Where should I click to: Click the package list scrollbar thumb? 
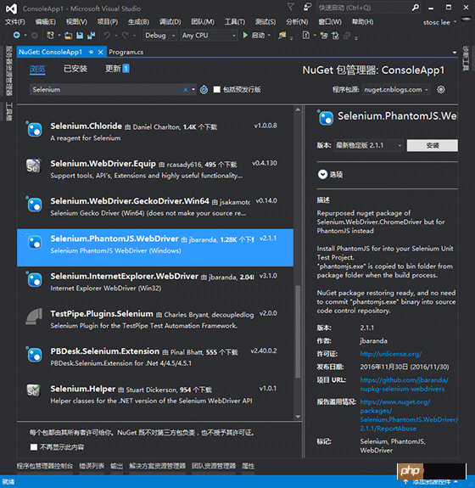coord(298,332)
